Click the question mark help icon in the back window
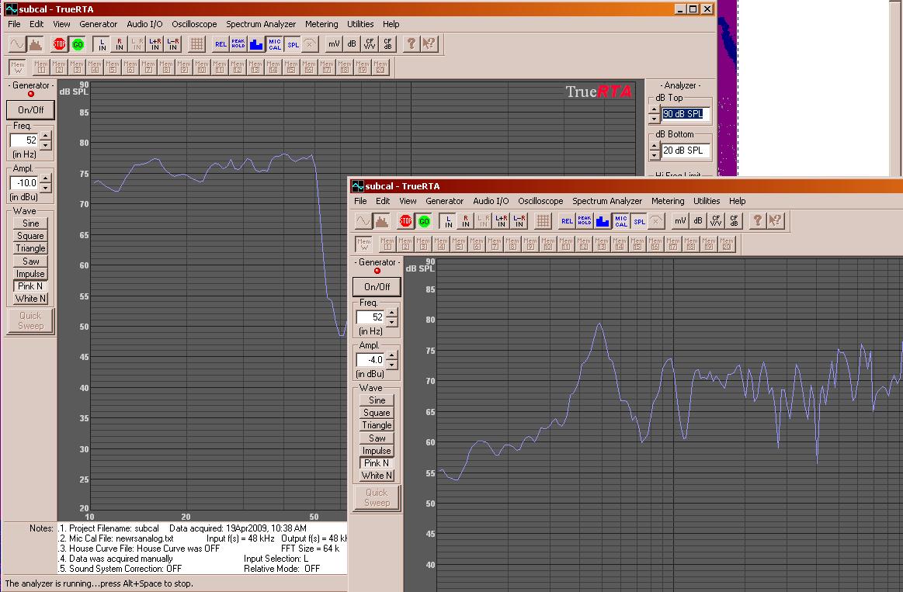This screenshot has width=903, height=592. [x=412, y=44]
